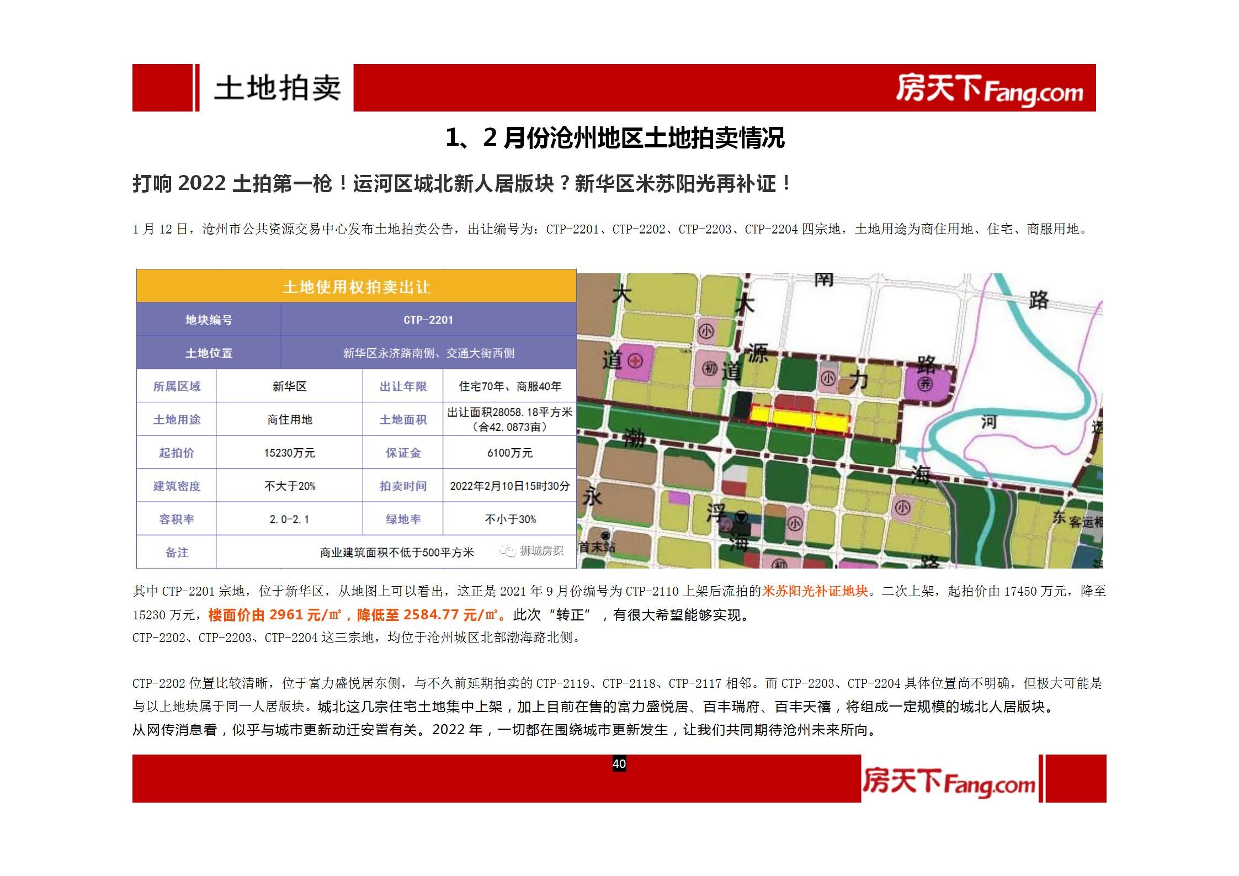Click the 河 label on the map
This screenshot has width=1239, height=876.
click(989, 422)
